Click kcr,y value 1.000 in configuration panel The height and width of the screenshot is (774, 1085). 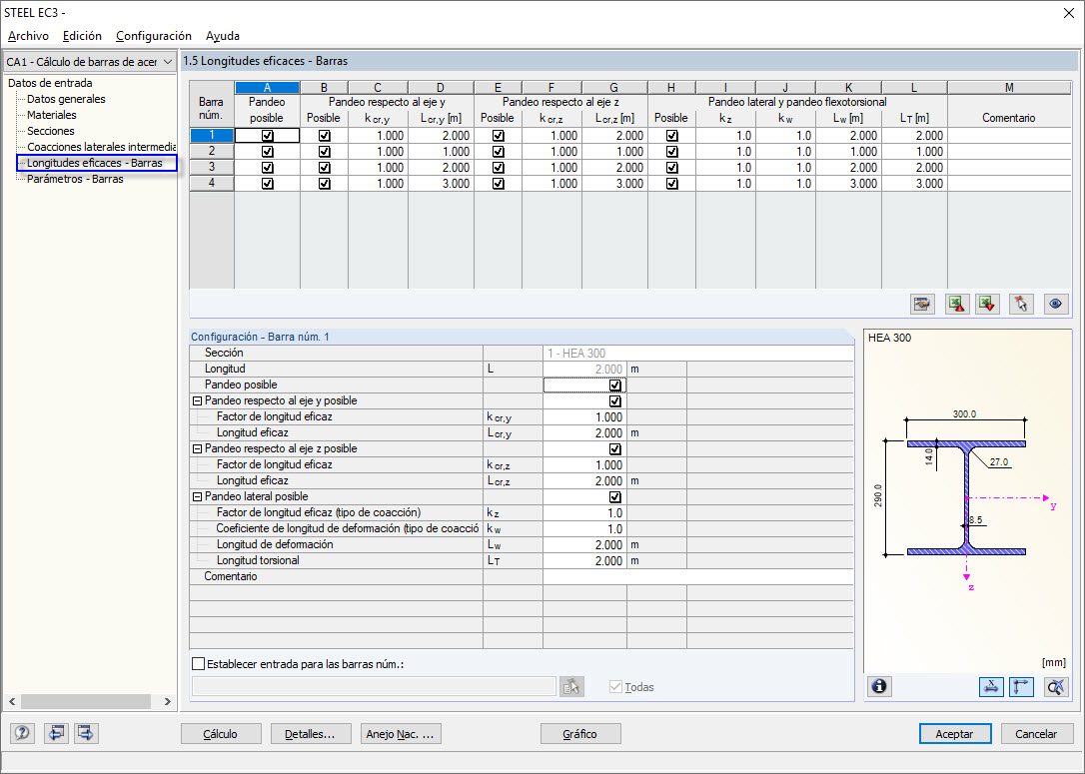[x=584, y=417]
